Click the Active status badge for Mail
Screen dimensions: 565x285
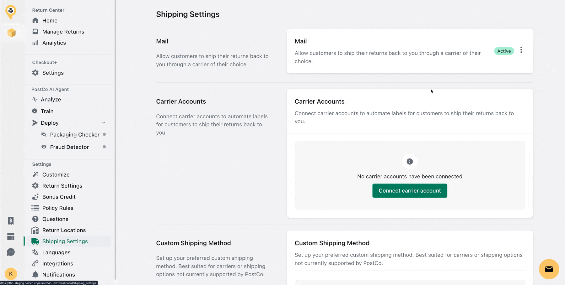click(x=504, y=51)
